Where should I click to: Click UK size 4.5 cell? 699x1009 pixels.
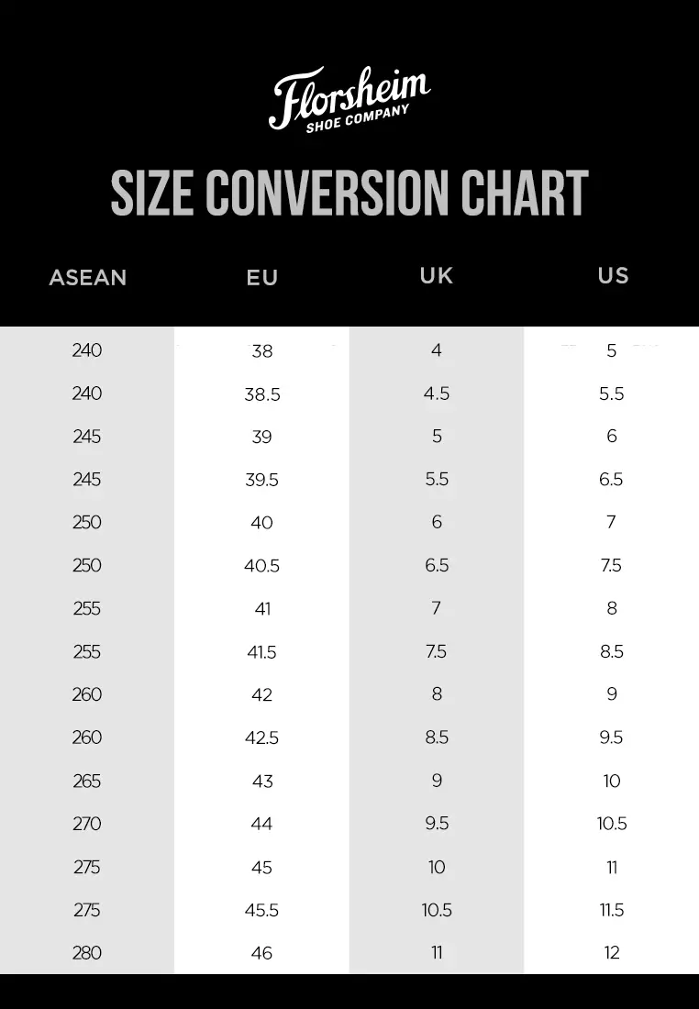point(437,394)
